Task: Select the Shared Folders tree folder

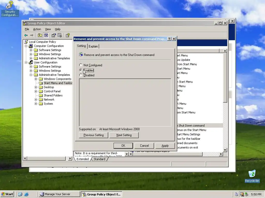Action: (51, 95)
